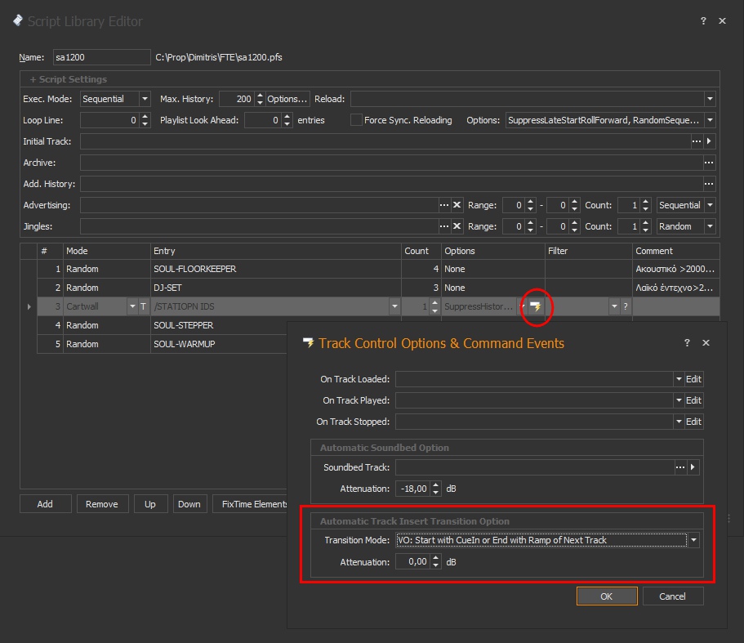Viewport: 744px width, 643px height.
Task: Browse for Advertising entry with ellipsis button
Action: [444, 205]
